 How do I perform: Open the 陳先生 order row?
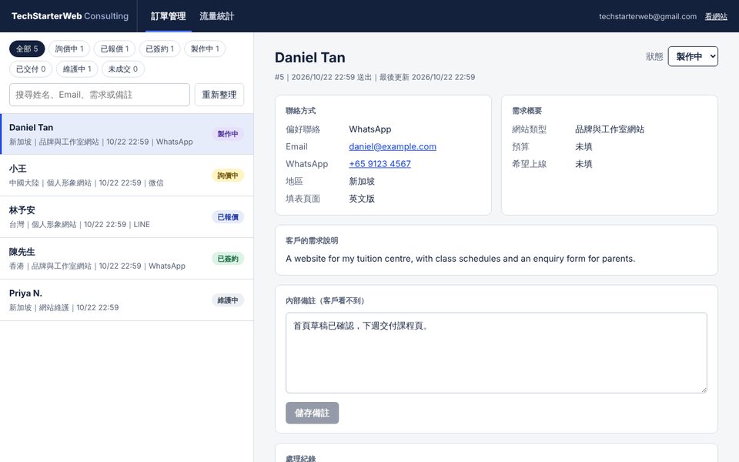click(127, 259)
